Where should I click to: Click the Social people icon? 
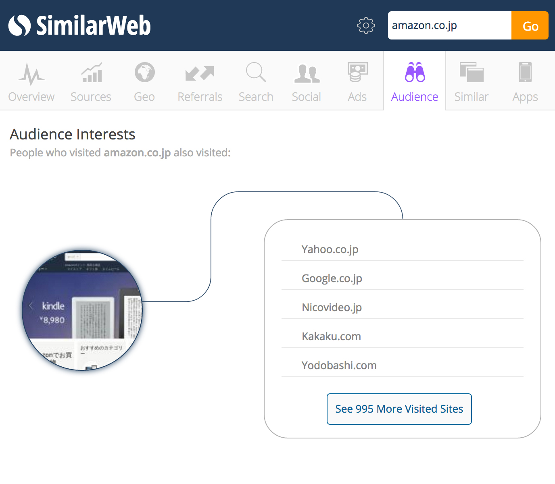tap(307, 73)
